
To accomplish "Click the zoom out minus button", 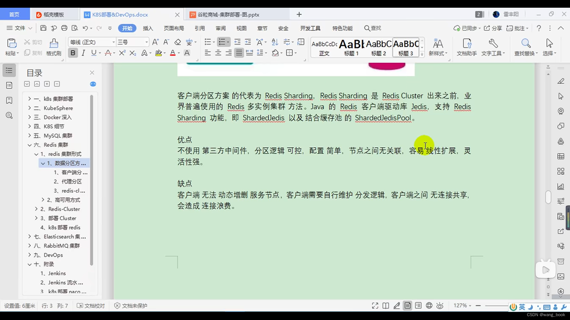I will click(478, 305).
